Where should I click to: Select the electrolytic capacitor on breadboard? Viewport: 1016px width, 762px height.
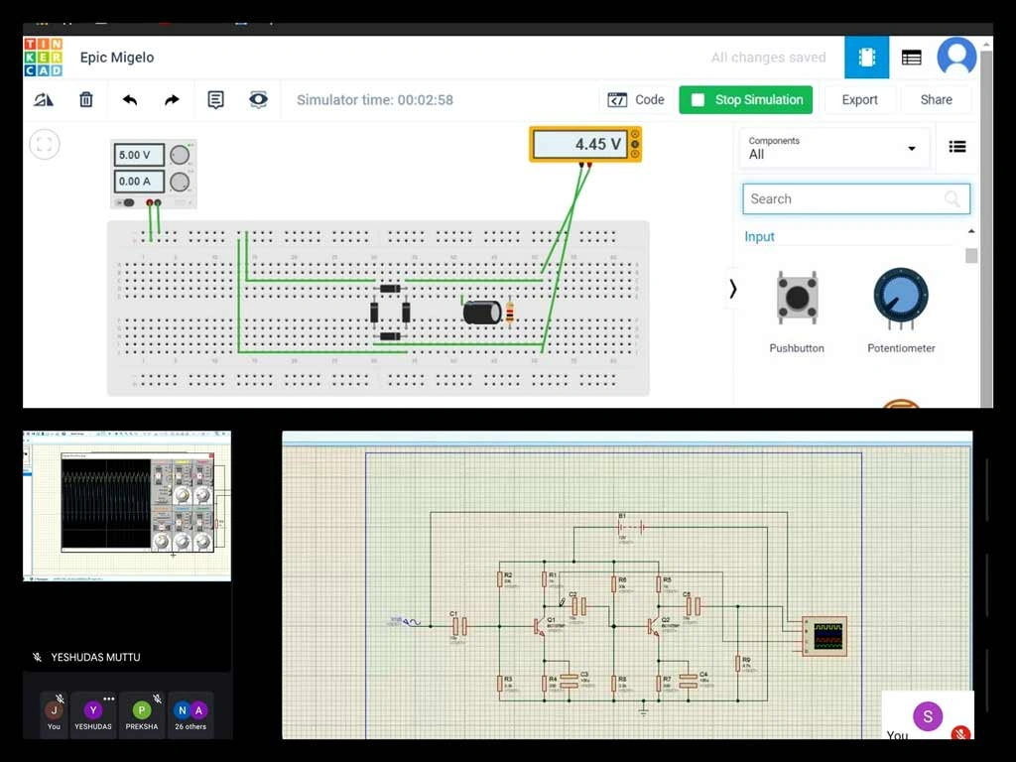point(482,313)
